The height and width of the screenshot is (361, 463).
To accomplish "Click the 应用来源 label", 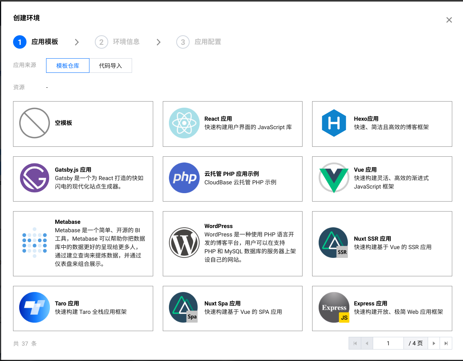I will click(25, 65).
